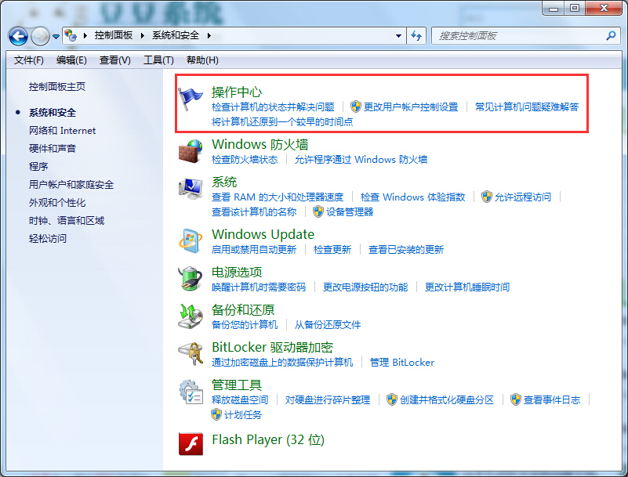Click 对硬盘进行碎片整理 link
The image size is (628, 477).
coord(328,400)
